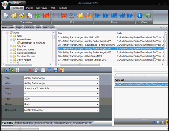Stop transcoding with the orange stop icon
The image size is (169, 131).
[x=46, y=16]
